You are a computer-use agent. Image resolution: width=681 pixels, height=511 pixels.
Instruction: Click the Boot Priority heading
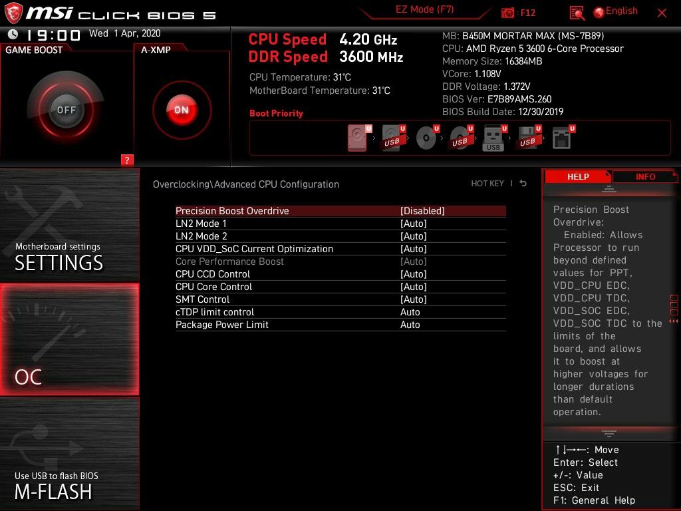(276, 113)
